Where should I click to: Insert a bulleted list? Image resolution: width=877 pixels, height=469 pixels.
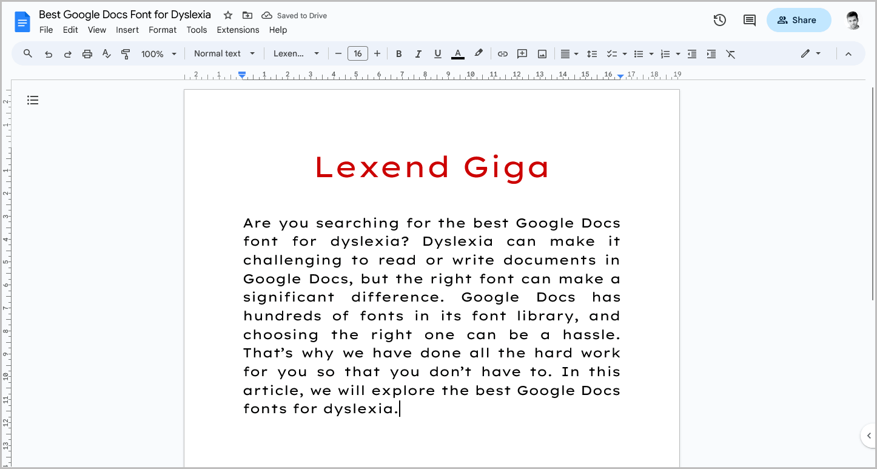[638, 54]
